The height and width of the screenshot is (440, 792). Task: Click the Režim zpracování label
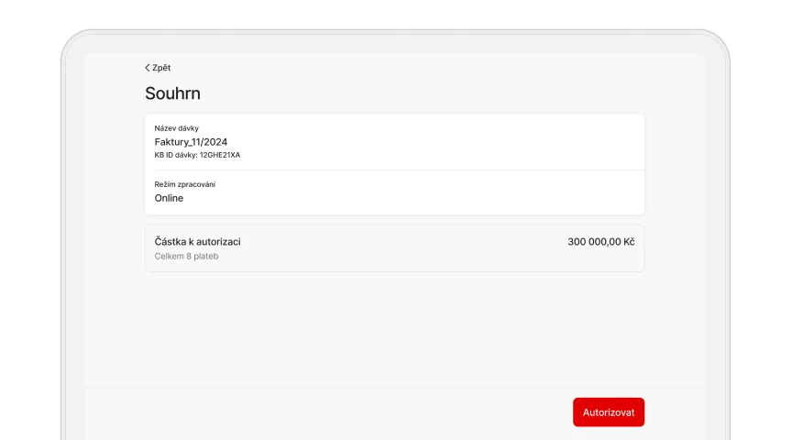point(184,184)
